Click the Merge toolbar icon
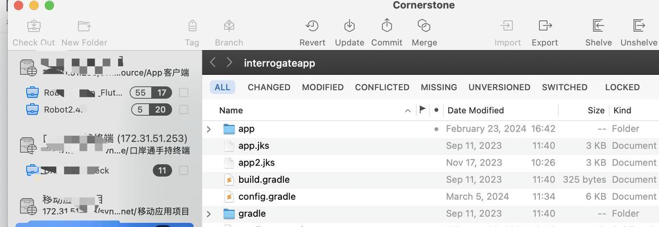Screen dimensions: 659x227 [424, 26]
